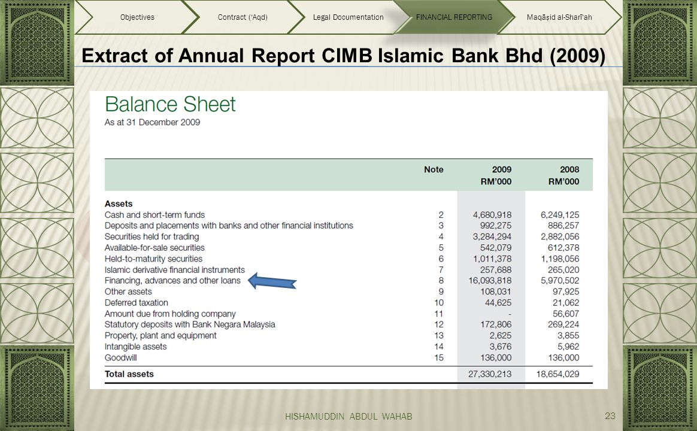Click the slide title about CIMB Islamic Bank
This screenshot has width=697, height=431.
(x=343, y=56)
